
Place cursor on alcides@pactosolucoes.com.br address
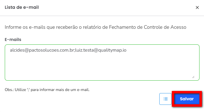click(x=42, y=50)
